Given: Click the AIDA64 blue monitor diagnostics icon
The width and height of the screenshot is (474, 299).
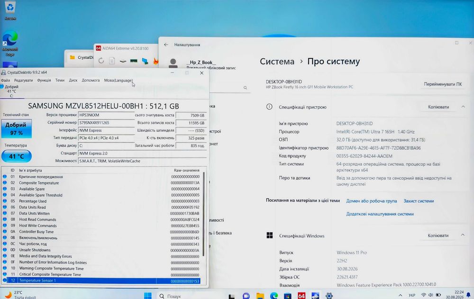Looking at the screenshot, I should pyautogui.click(x=145, y=61).
